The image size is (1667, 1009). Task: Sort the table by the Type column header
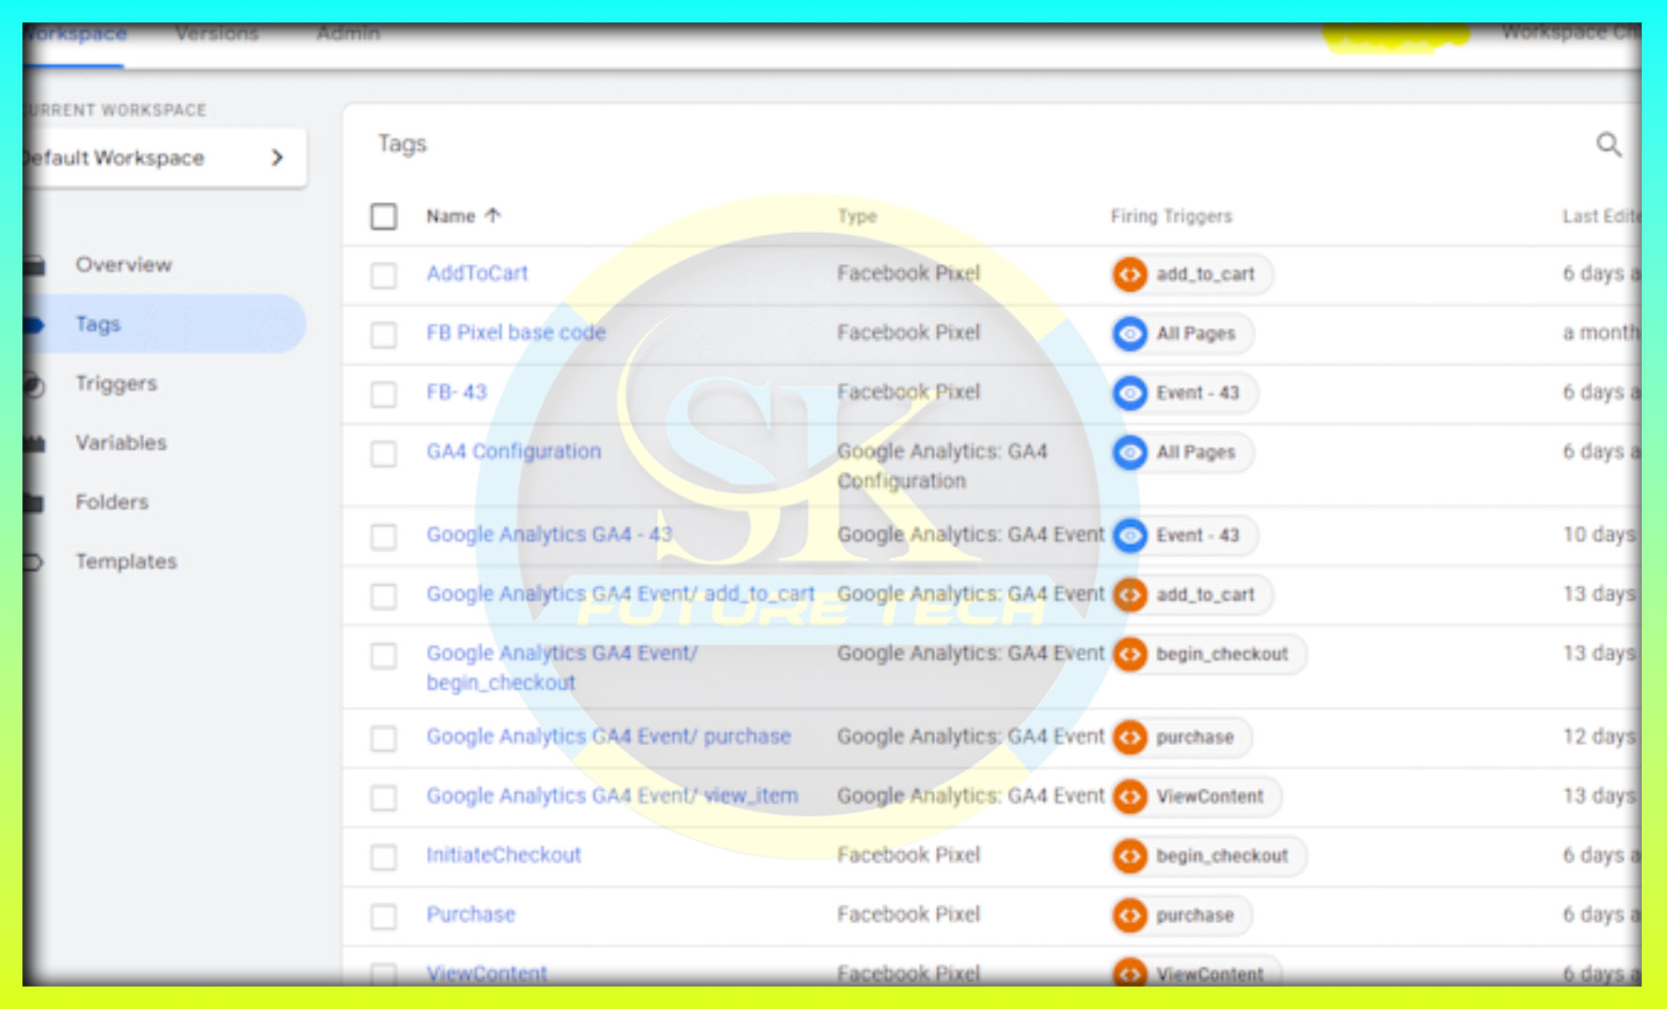click(x=856, y=216)
